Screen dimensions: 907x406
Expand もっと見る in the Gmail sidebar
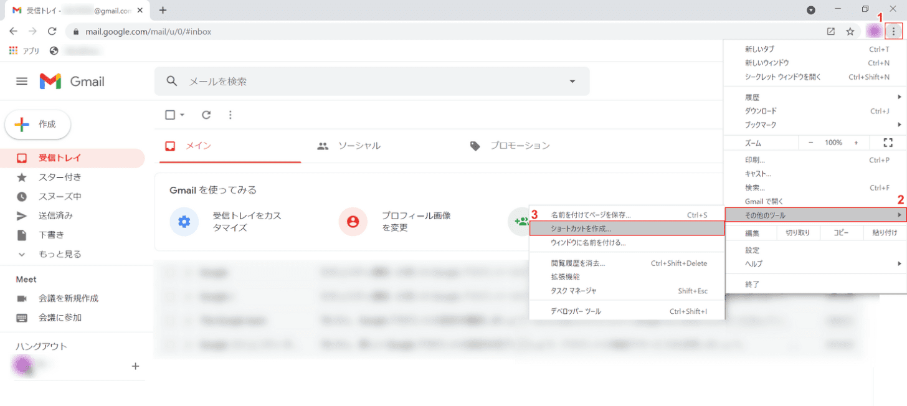pyautogui.click(x=60, y=254)
